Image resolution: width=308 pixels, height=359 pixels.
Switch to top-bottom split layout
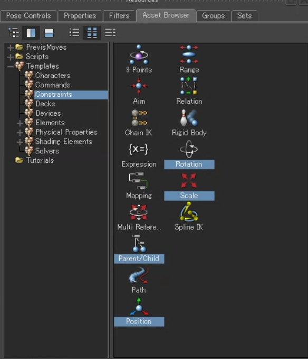pos(49,33)
